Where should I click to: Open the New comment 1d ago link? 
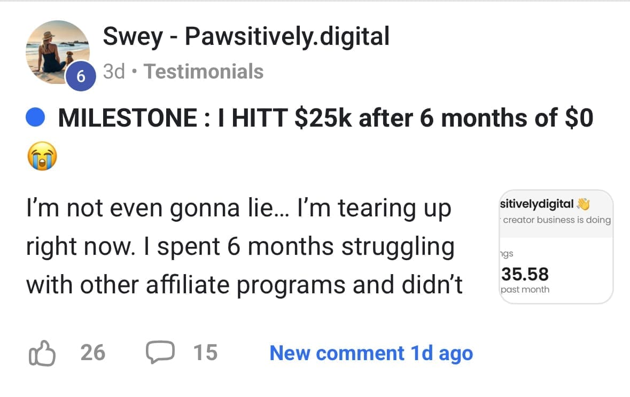pyautogui.click(x=371, y=353)
